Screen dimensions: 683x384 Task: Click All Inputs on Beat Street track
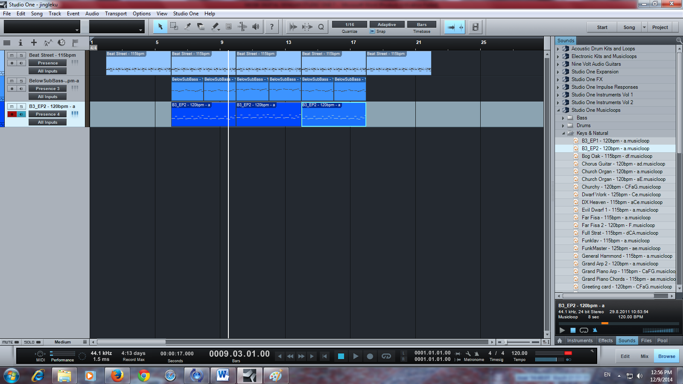tap(47, 71)
